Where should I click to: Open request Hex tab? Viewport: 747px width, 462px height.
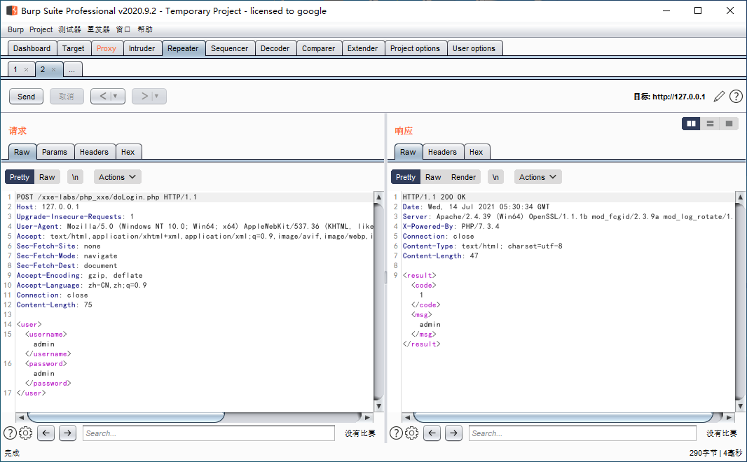tap(128, 153)
